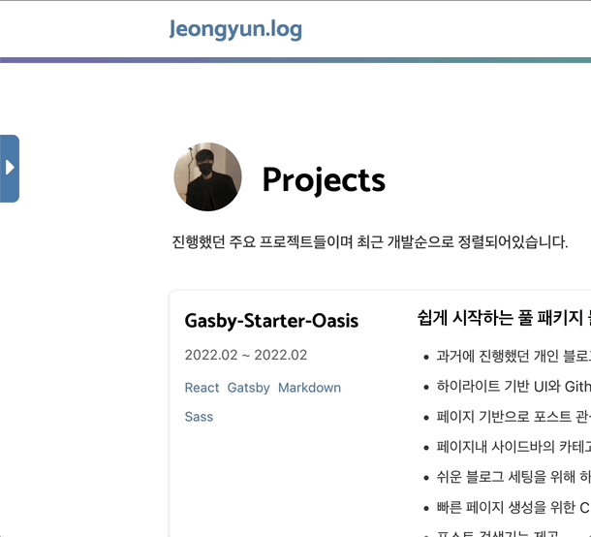Viewport: 591px width, 537px height.
Task: Pick the Sass tag
Action: tap(199, 417)
